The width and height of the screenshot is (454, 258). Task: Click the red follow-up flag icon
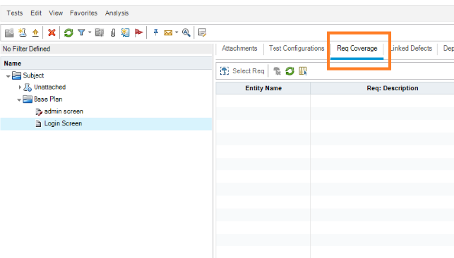tap(138, 32)
